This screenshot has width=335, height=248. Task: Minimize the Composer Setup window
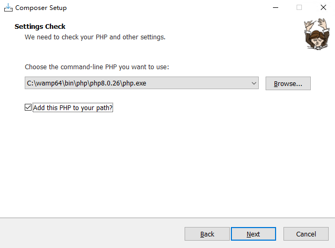[275, 8]
